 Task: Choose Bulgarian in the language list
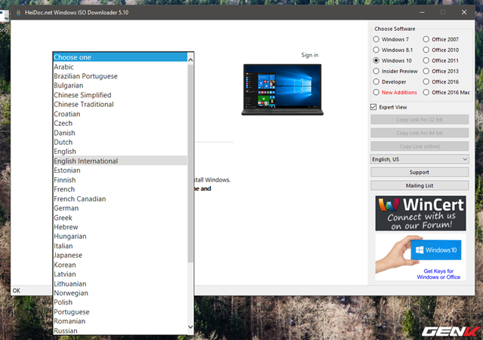tap(120, 85)
